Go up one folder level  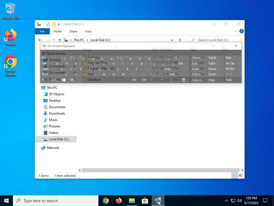60,40
